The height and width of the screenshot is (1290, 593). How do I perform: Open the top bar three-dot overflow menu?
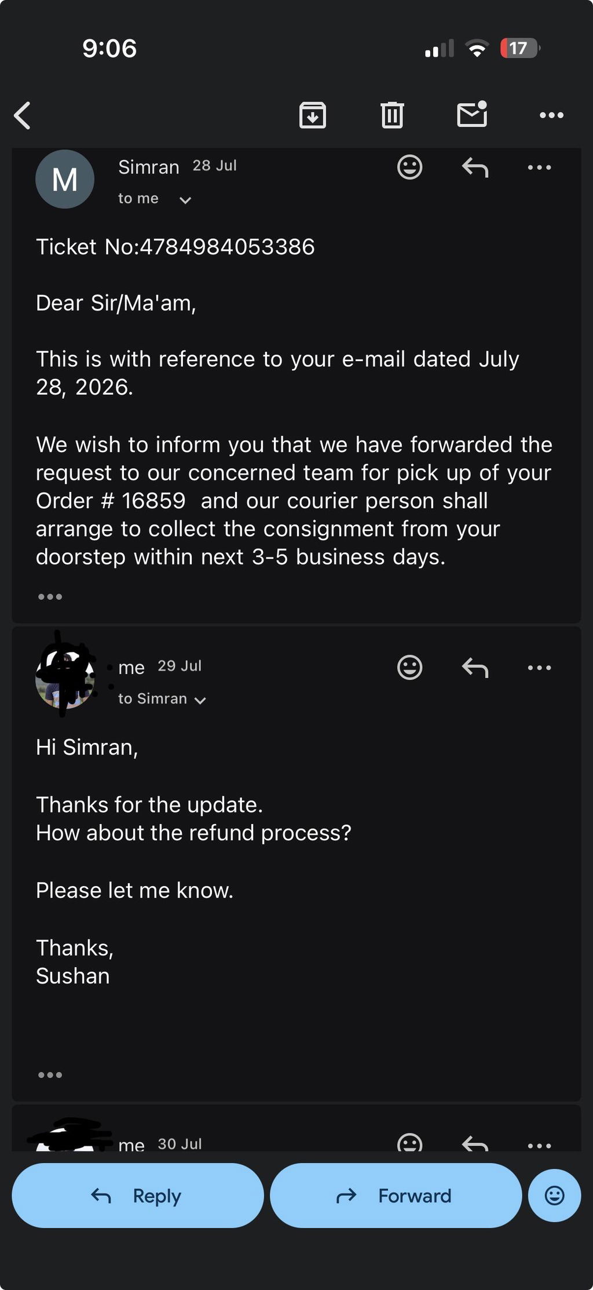click(551, 115)
